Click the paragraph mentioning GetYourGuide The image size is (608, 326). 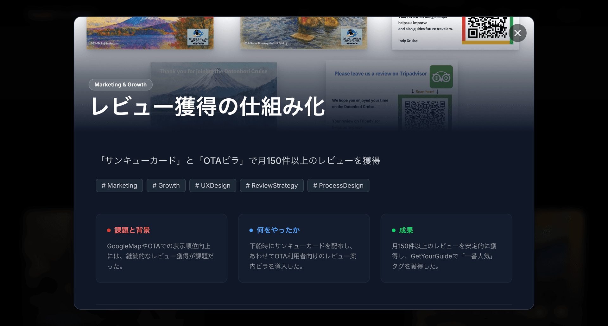click(444, 256)
